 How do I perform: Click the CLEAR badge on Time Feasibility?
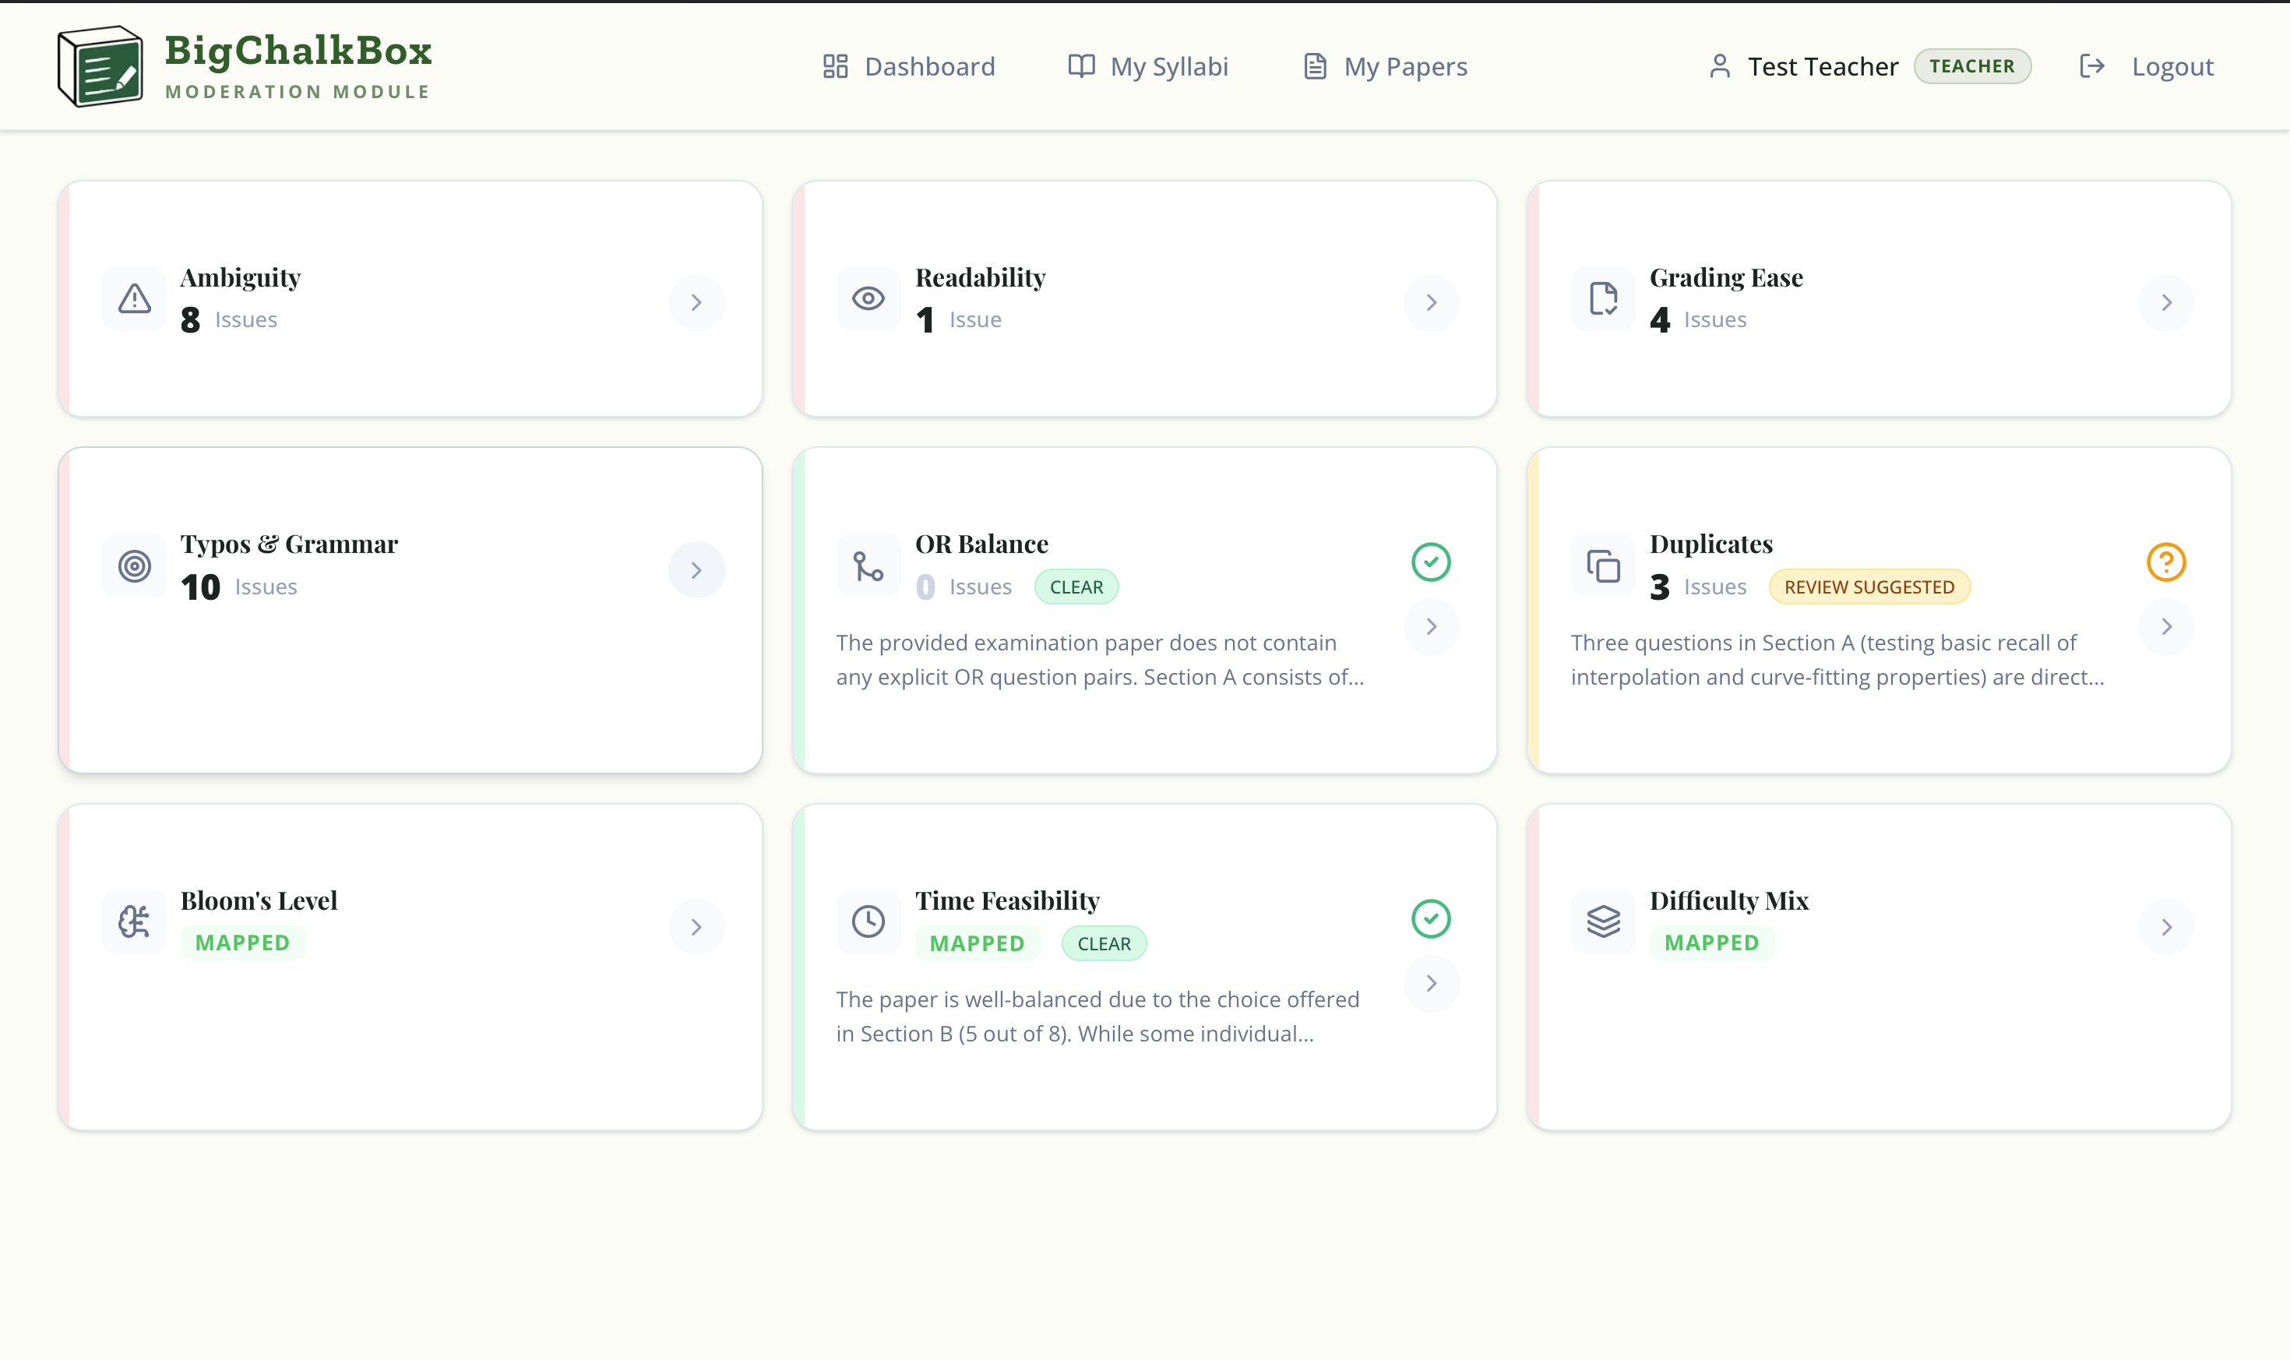[x=1103, y=943]
